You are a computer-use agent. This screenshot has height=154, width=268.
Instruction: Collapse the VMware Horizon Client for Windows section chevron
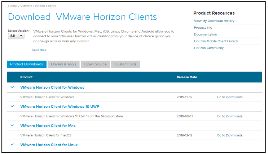pyautogui.click(x=12, y=87)
